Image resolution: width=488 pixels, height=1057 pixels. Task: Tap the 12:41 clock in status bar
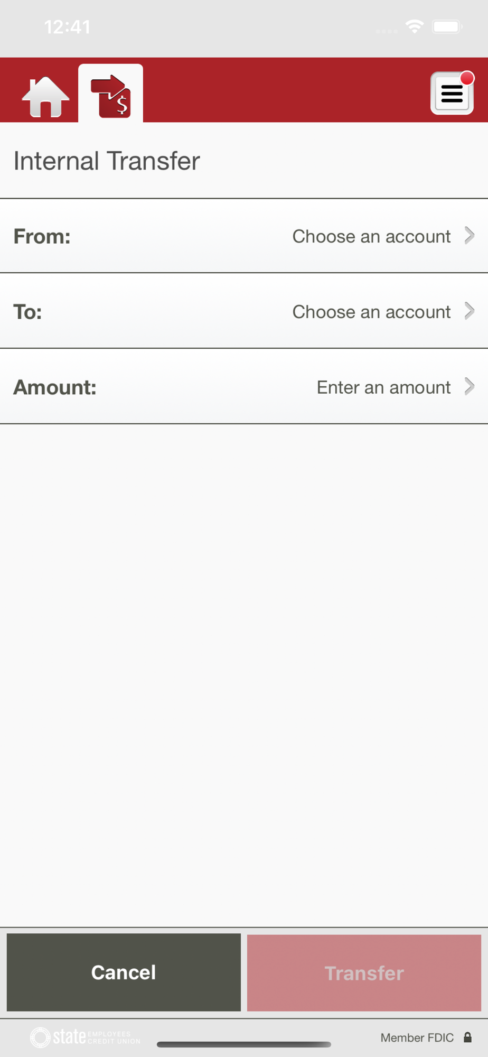pos(67,27)
